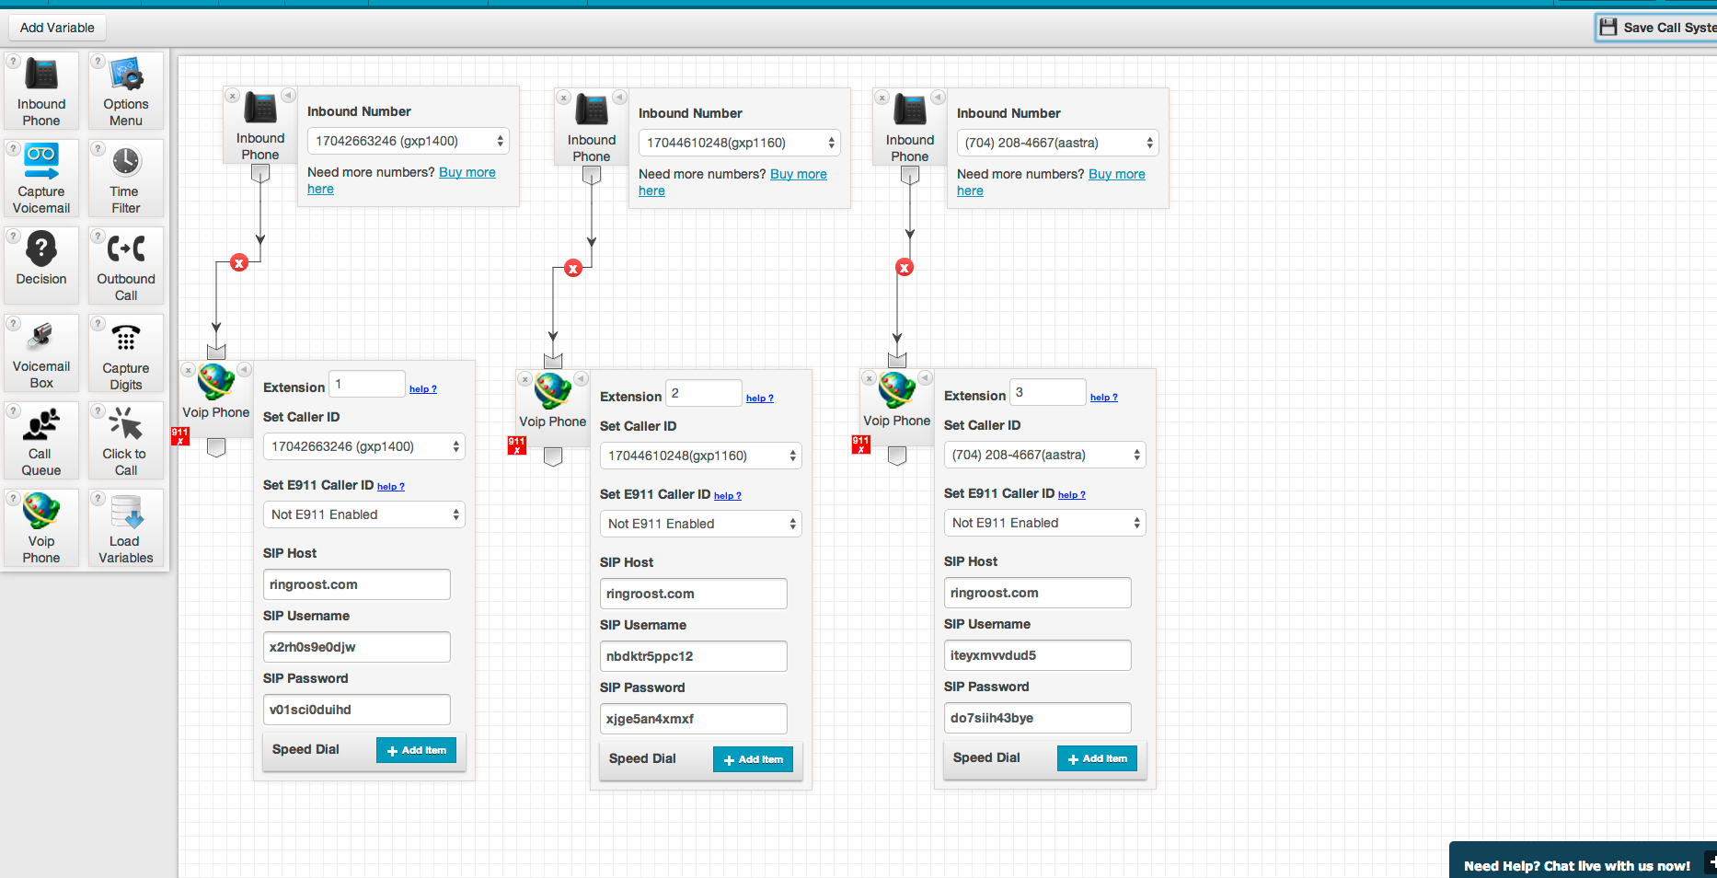
Task: Click SIP Password field xjge5an4xmxf
Action: pyautogui.click(x=694, y=719)
